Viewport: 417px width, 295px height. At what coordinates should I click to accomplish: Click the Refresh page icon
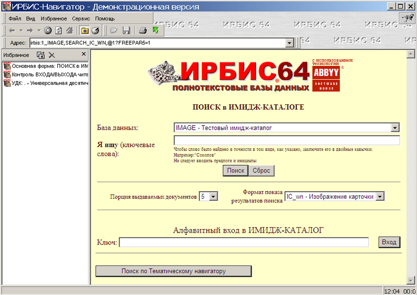pos(58,30)
